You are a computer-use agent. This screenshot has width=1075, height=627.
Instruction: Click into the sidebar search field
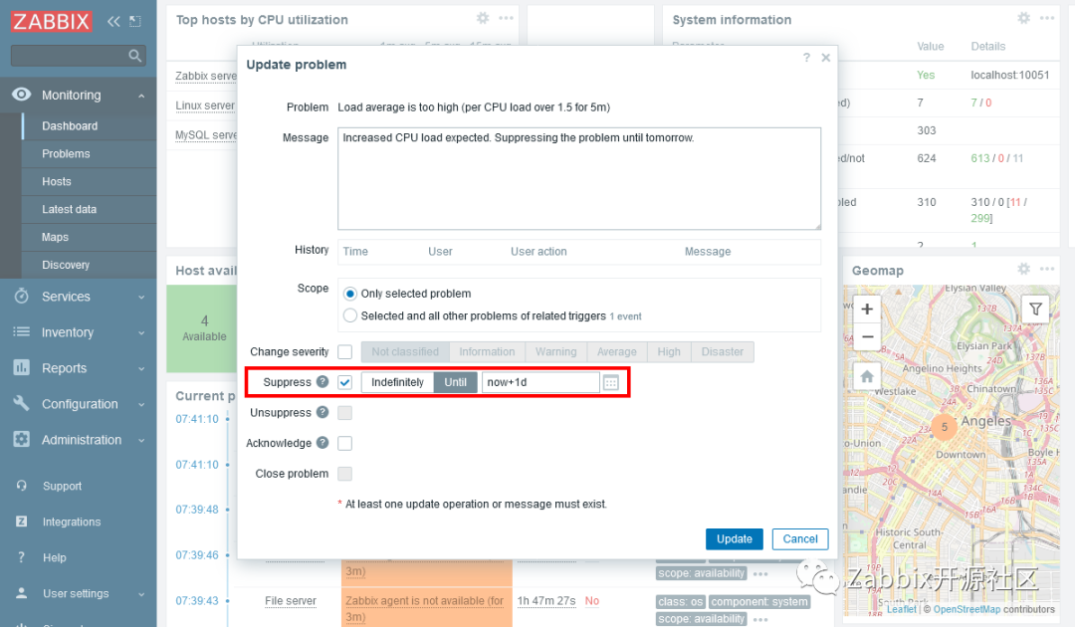(x=79, y=56)
